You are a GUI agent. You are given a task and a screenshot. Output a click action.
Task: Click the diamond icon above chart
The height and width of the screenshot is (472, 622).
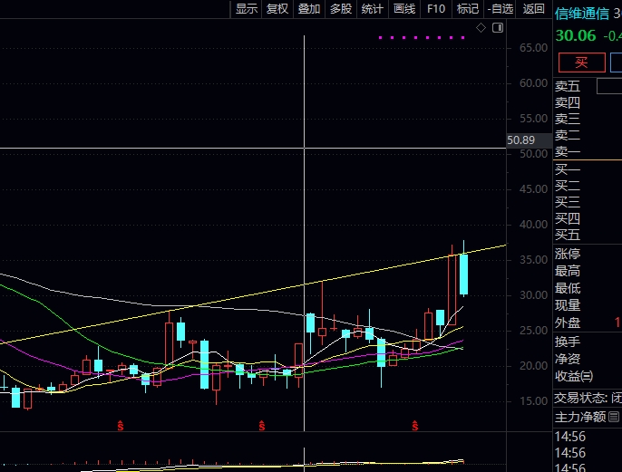[x=481, y=28]
